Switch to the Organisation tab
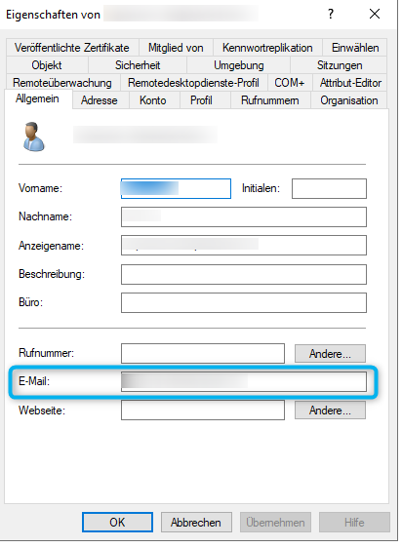The width and height of the screenshot is (402, 548). click(x=348, y=100)
